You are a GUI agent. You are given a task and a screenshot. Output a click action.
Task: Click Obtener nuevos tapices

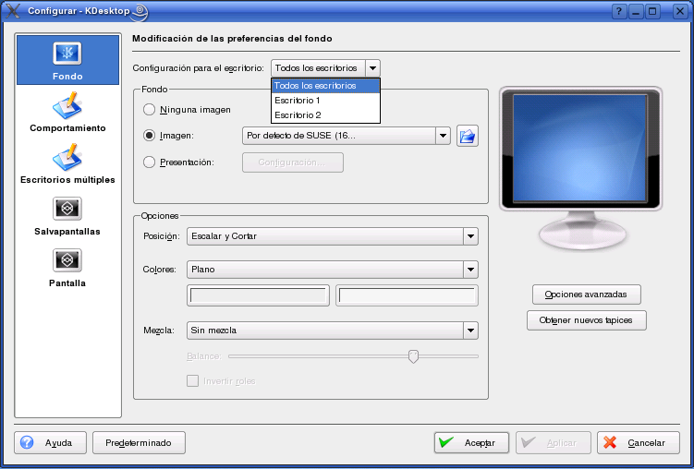tap(587, 320)
